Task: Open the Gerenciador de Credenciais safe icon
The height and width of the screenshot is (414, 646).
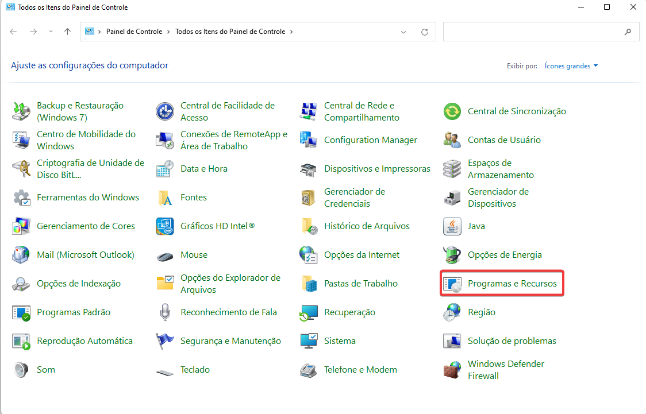Action: coord(309,198)
